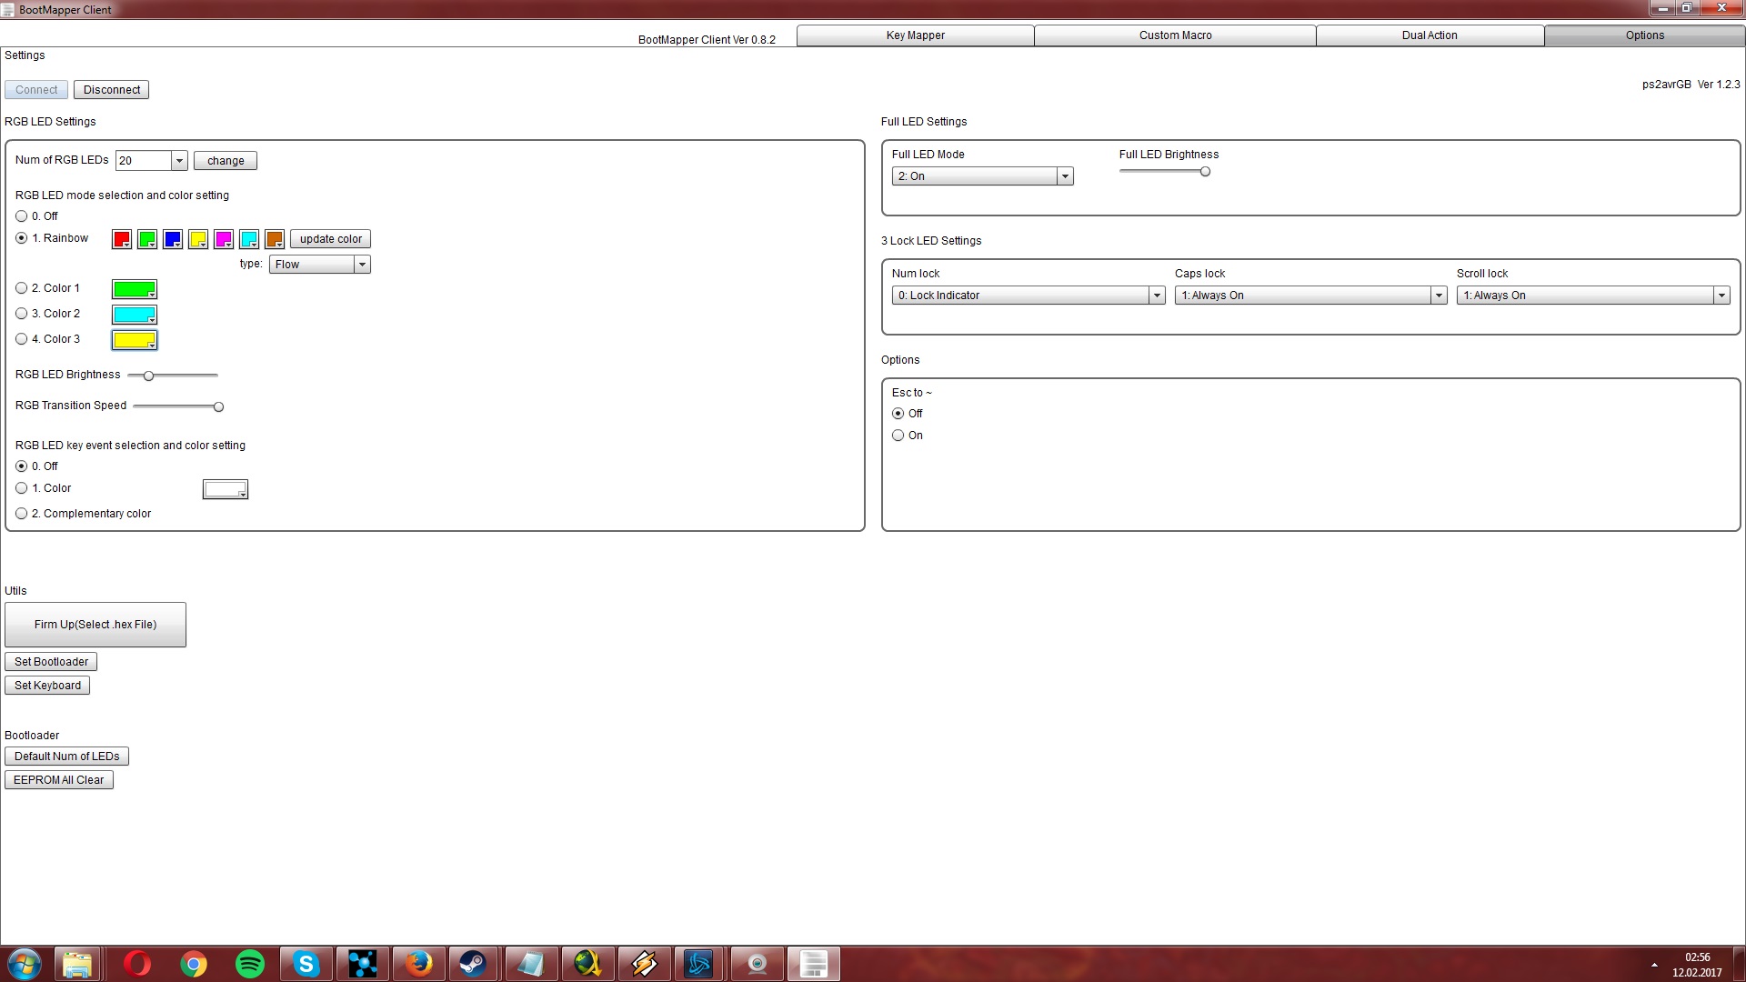This screenshot has width=1746, height=982.
Task: Click the red rainbow color swatch
Action: 121,239
